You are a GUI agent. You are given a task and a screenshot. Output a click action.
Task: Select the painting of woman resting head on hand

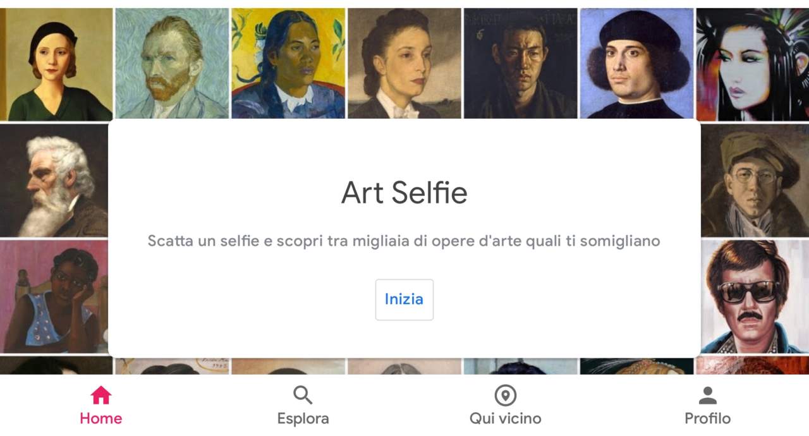(54, 296)
